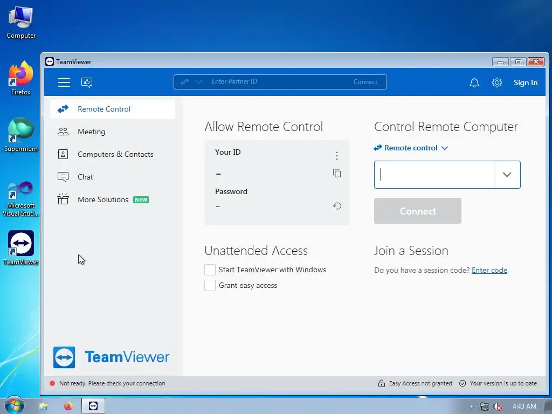Click the three-dot options next to Your ID

[337, 156]
